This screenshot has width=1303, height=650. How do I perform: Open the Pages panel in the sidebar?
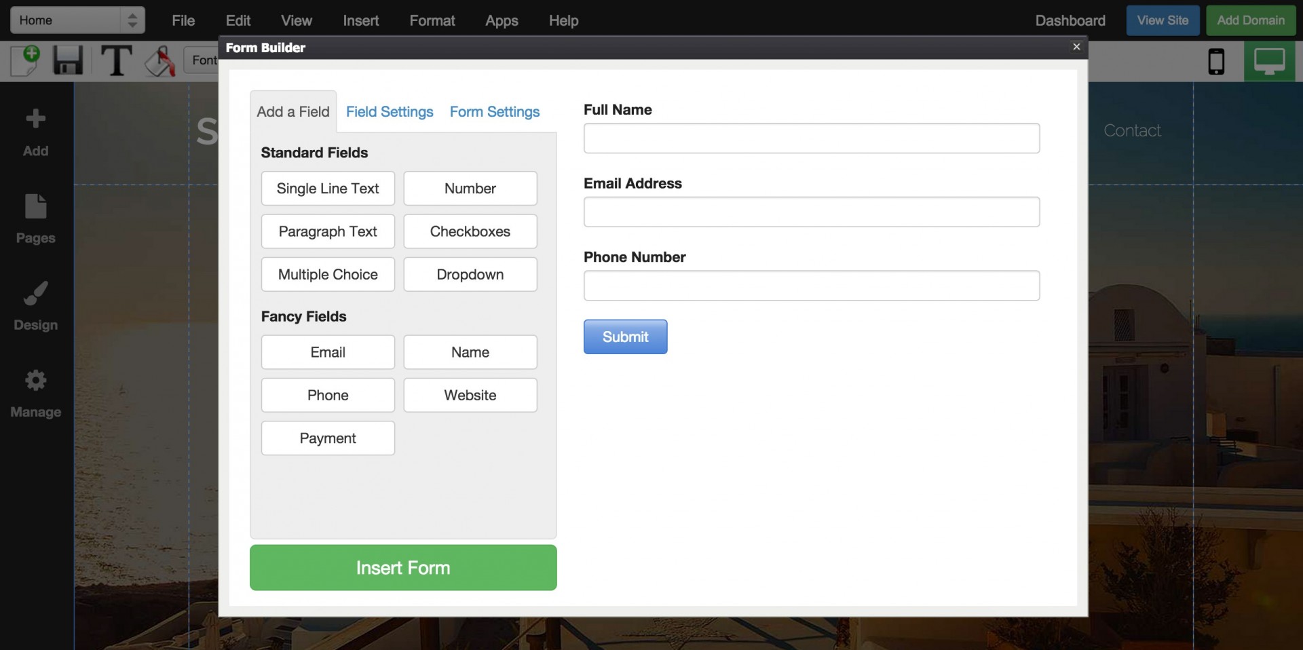click(x=35, y=217)
